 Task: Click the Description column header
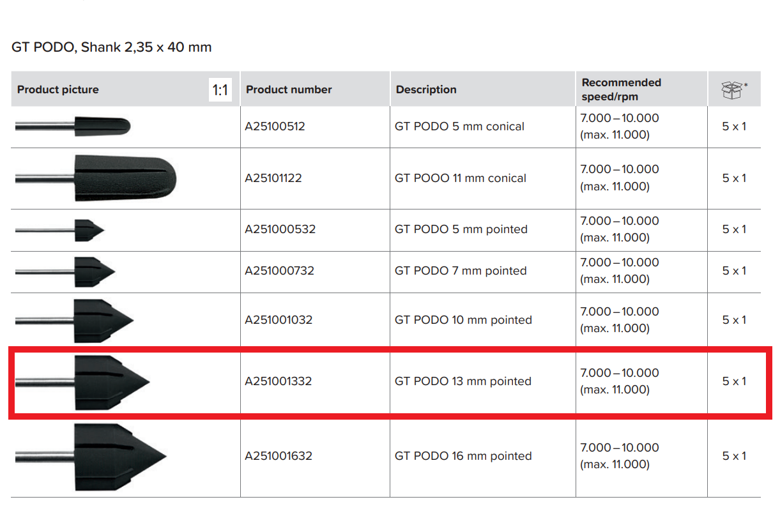(x=426, y=90)
